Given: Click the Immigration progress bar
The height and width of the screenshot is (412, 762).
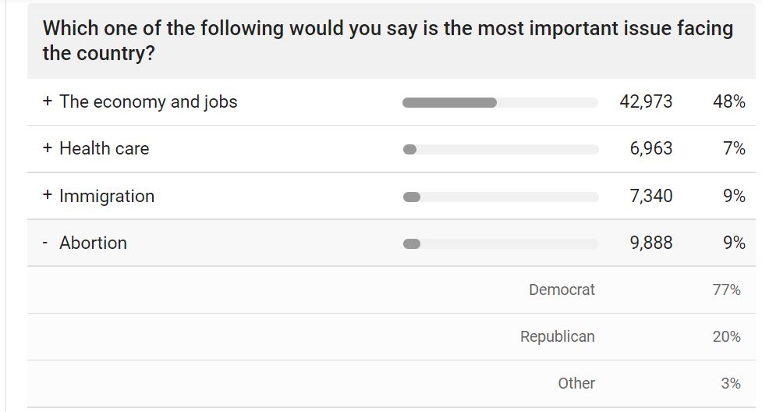Looking at the screenshot, I should click(x=500, y=197).
